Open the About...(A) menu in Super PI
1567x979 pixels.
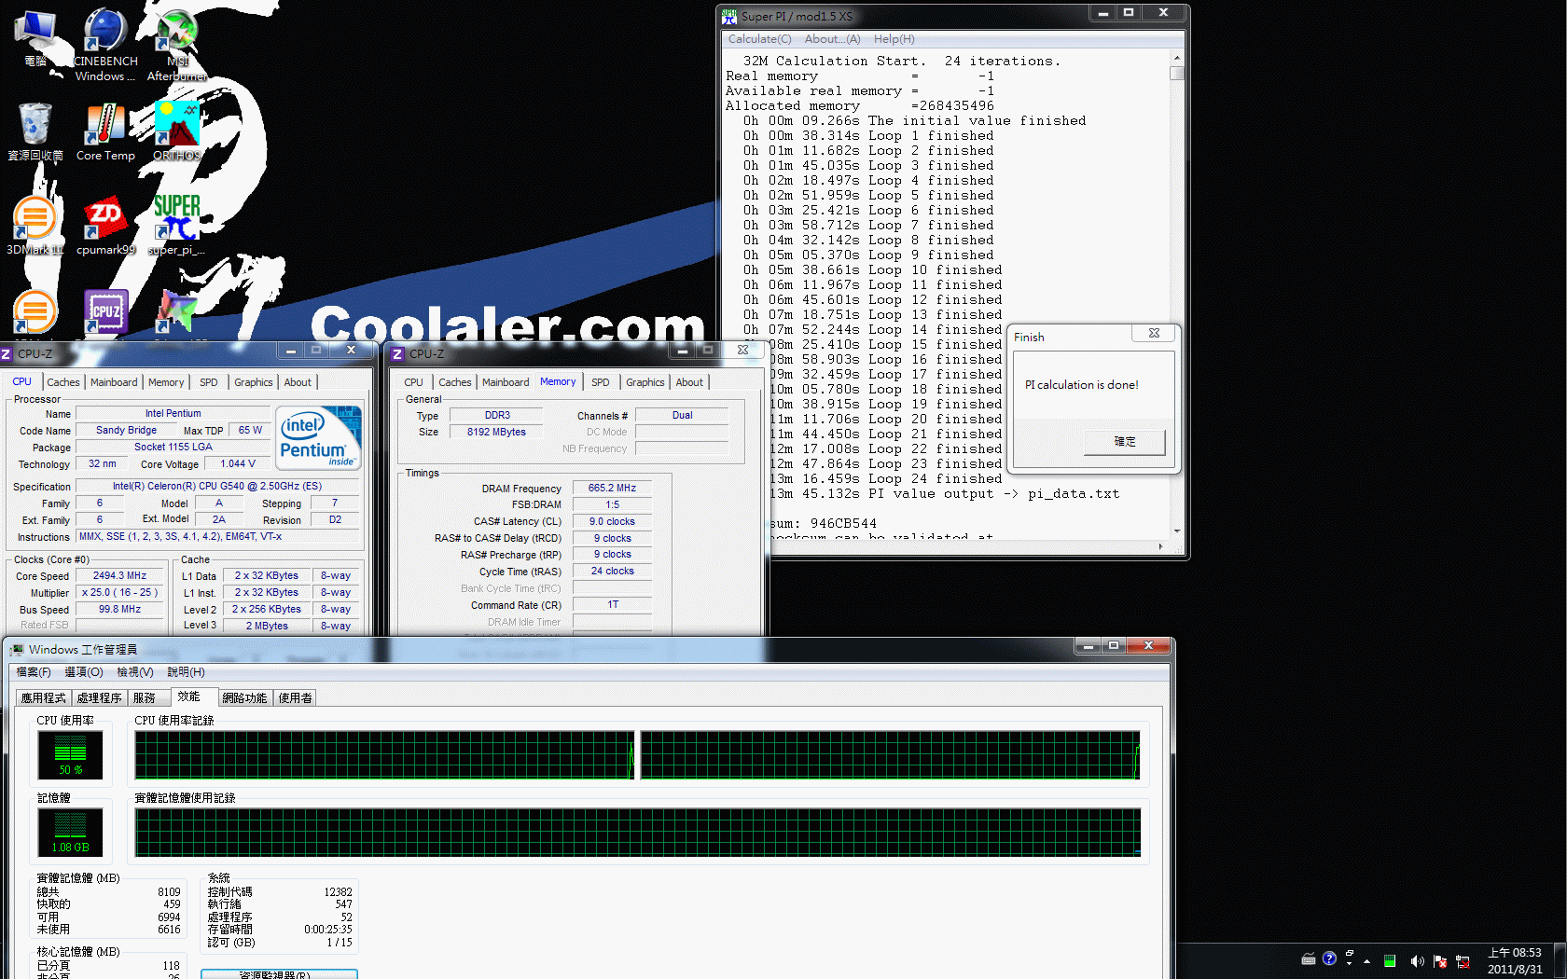[832, 39]
